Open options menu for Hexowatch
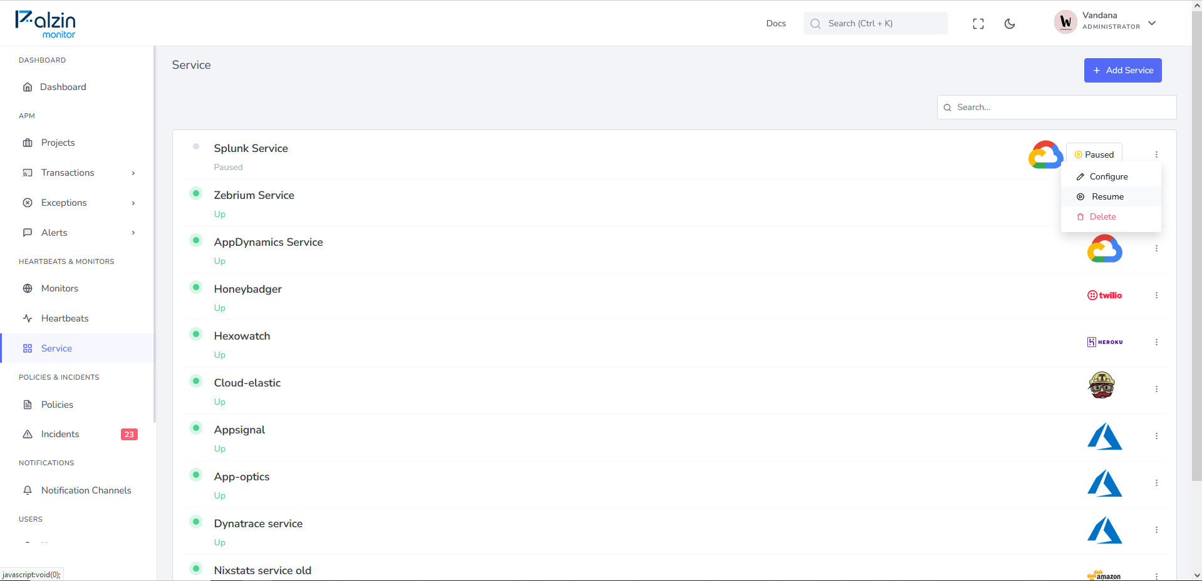This screenshot has width=1202, height=581. point(1156,342)
